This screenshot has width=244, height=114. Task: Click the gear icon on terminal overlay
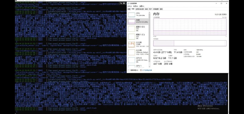point(124,3)
